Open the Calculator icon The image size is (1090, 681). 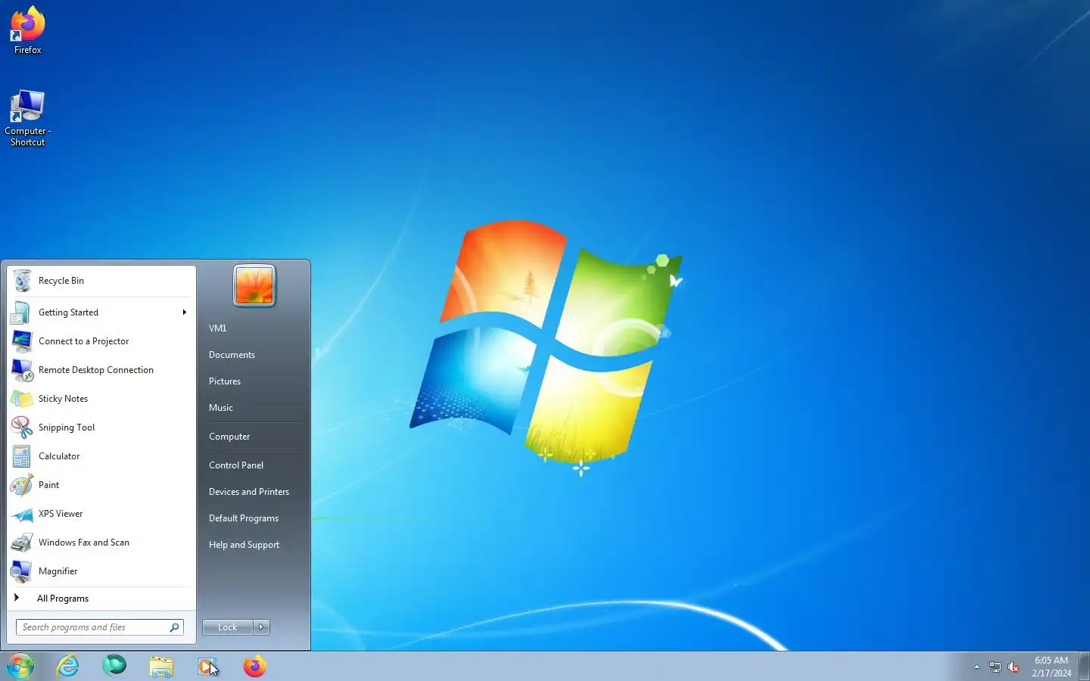pyautogui.click(x=22, y=456)
